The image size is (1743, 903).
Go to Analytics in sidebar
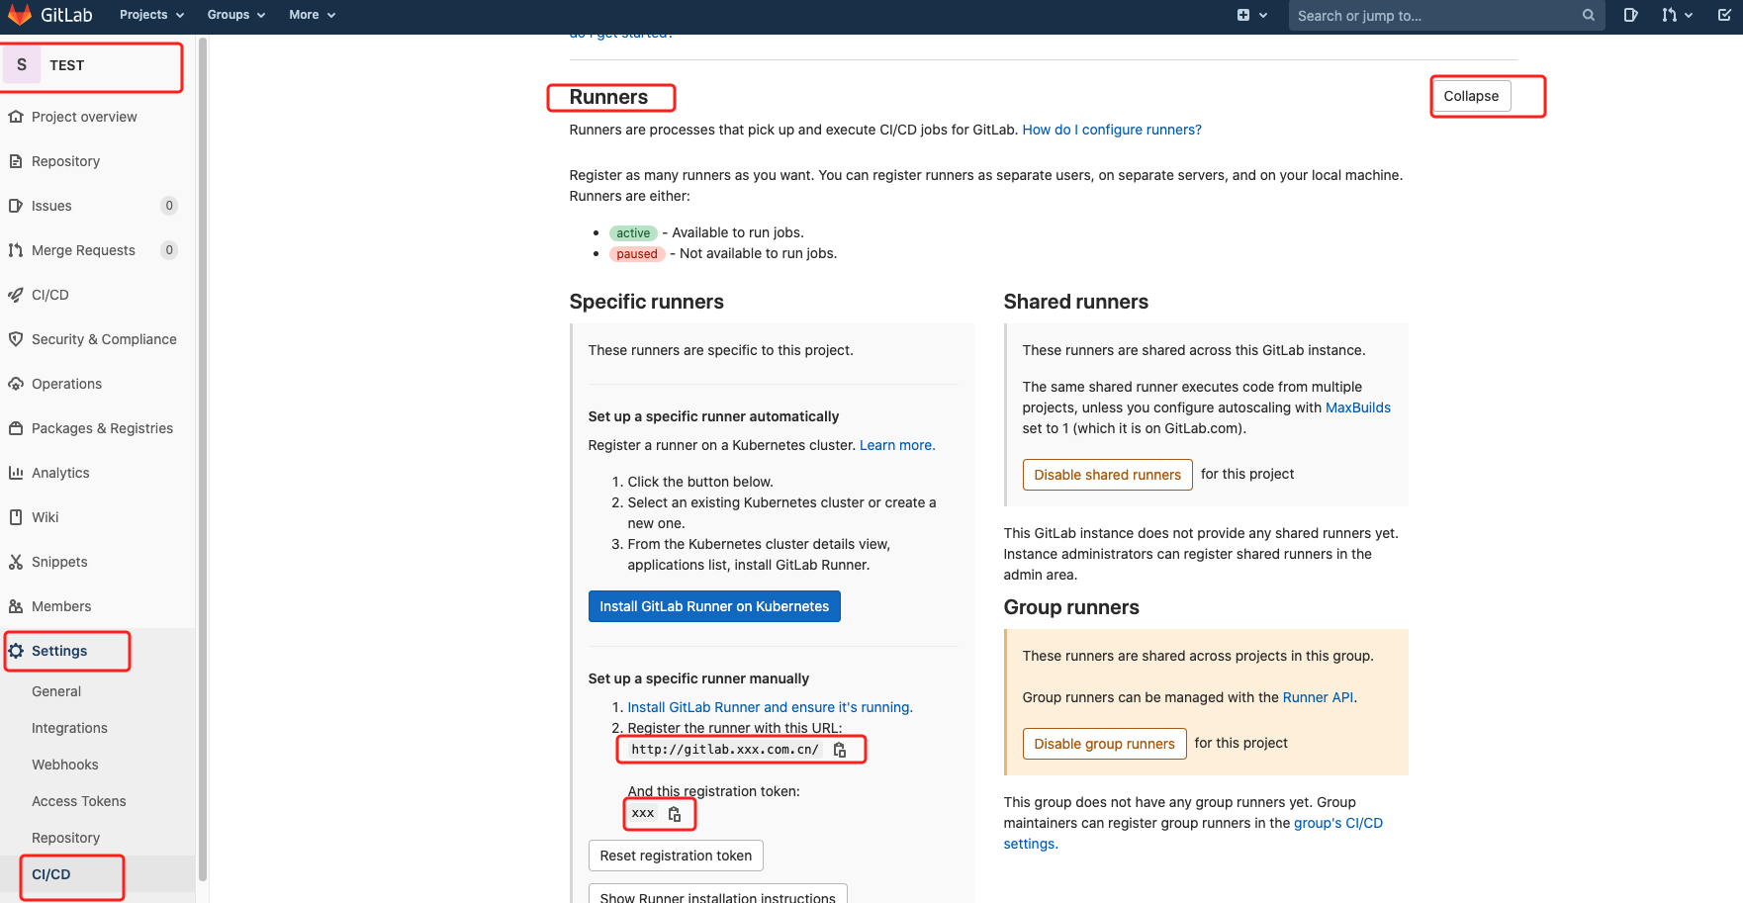click(60, 473)
